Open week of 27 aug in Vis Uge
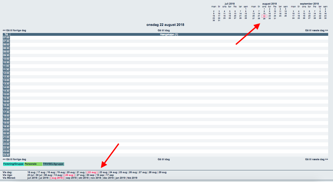 (x=81, y=175)
